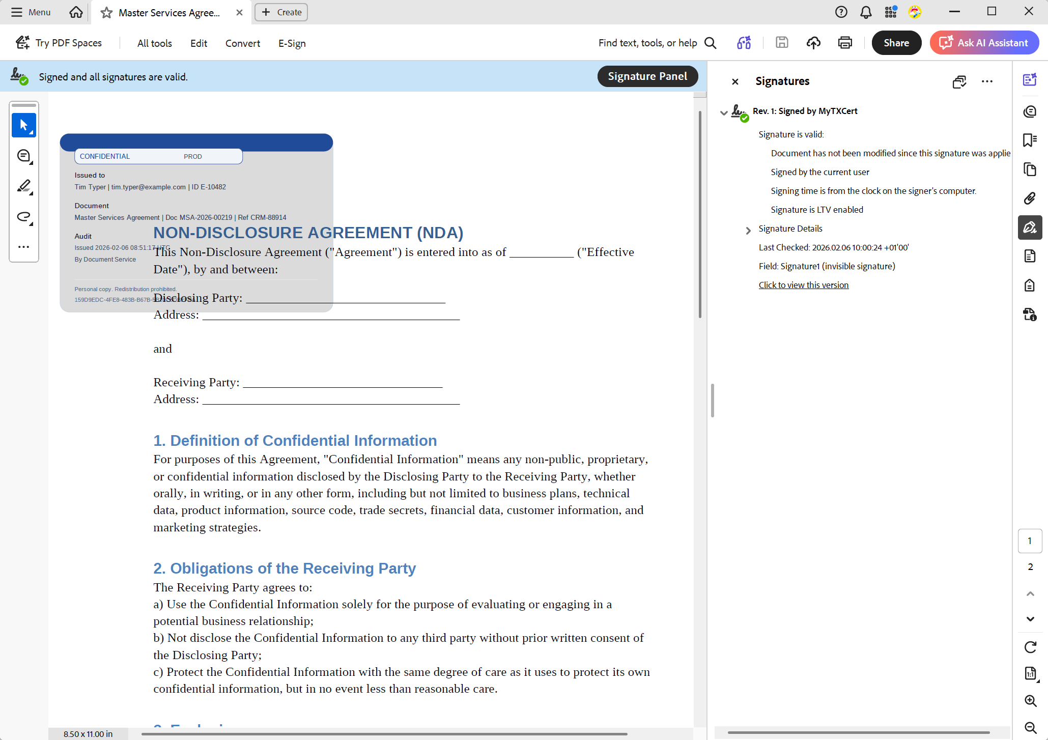
Task: Expand Signature Details node
Action: pos(748,230)
